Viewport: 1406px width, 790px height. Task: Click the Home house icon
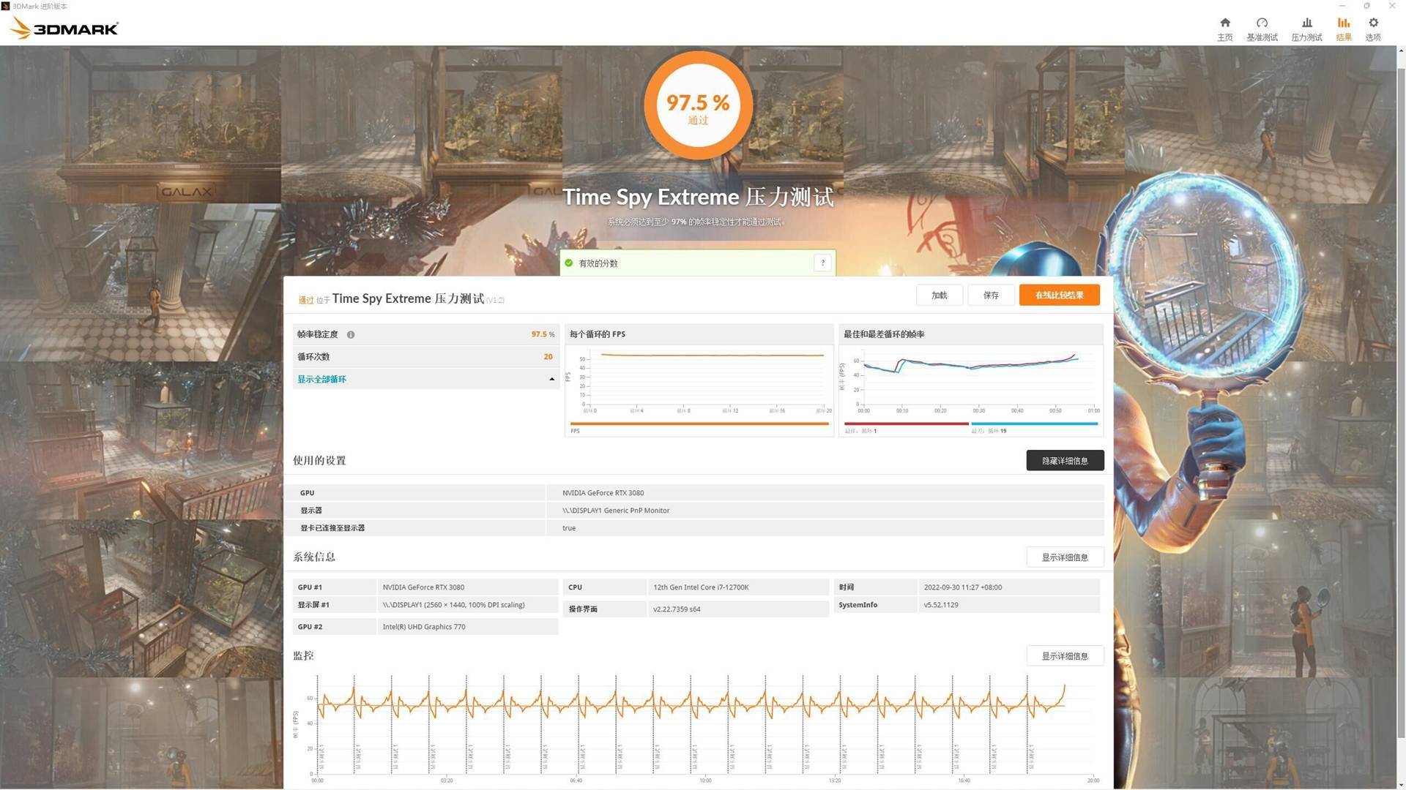(x=1224, y=23)
